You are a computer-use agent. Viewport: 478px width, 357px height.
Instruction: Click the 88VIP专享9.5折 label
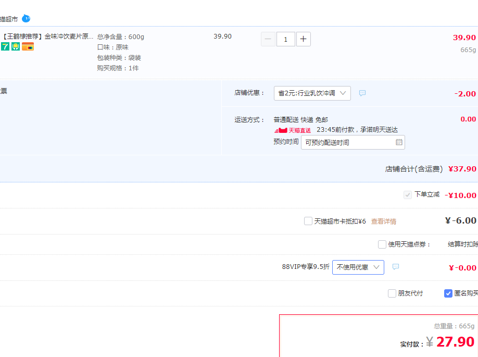[x=306, y=267]
